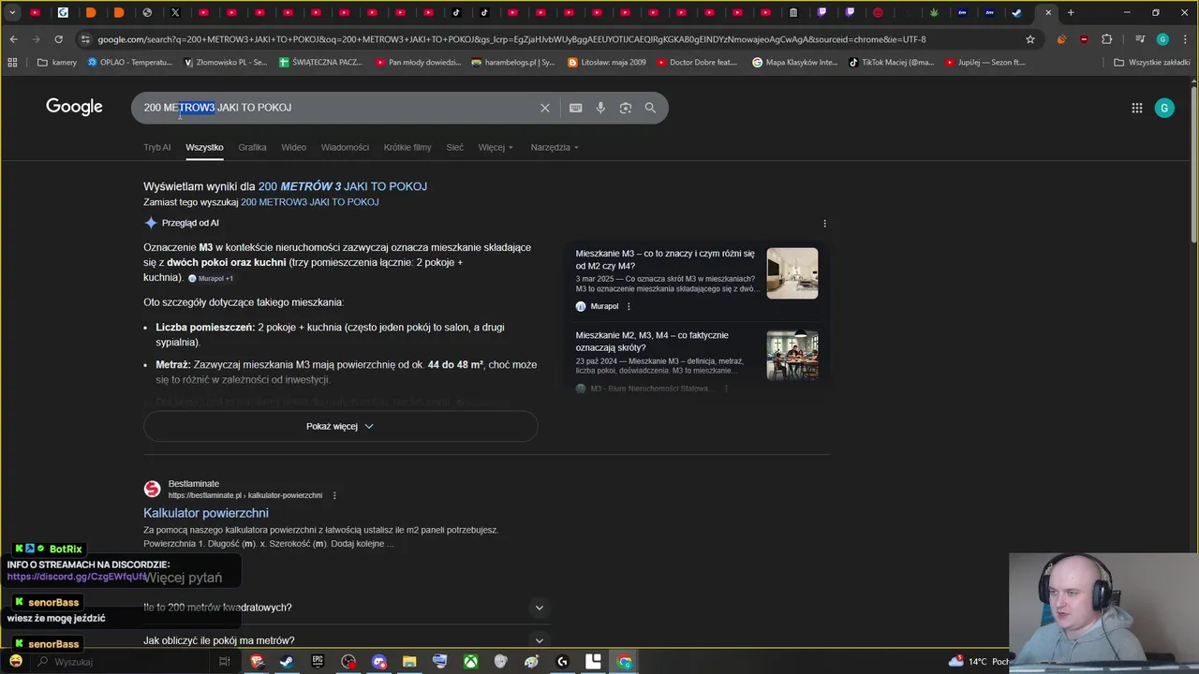The width and height of the screenshot is (1199, 674).
Task: Open the Chrome extensions puzzle icon
Action: tap(1106, 39)
